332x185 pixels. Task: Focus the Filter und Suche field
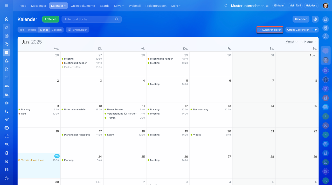coord(92,19)
